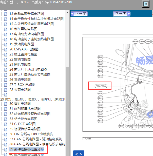Screen dimensions: 153x156
Task: Click the document icon above item 29
Action: click(6, 95)
